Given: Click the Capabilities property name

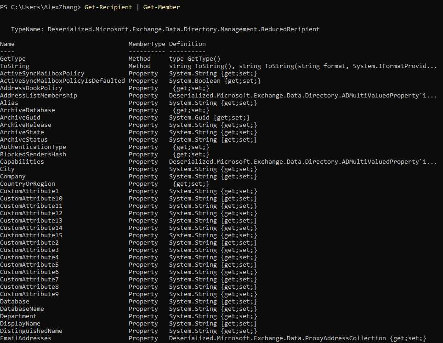Looking at the screenshot, I should tap(22, 161).
